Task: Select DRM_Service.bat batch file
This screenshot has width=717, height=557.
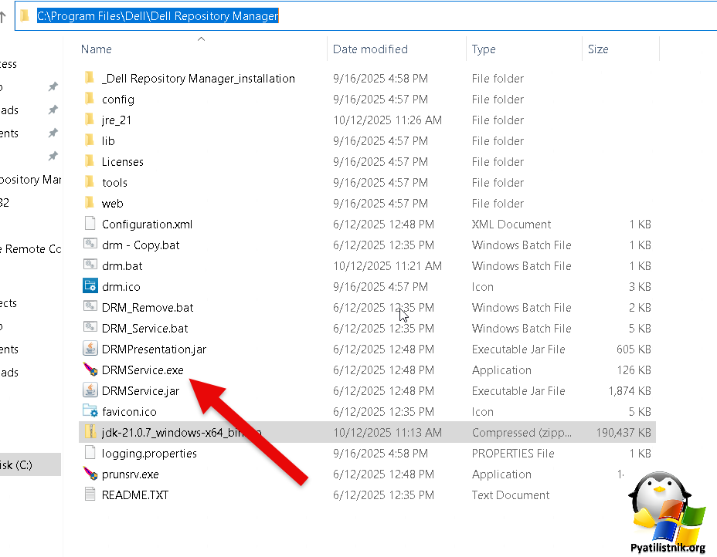Action: 144,329
